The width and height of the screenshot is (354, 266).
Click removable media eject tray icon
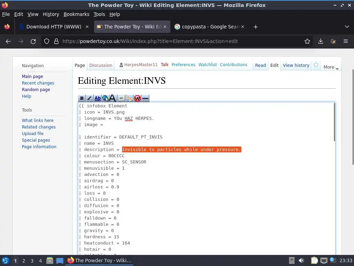coord(292,260)
